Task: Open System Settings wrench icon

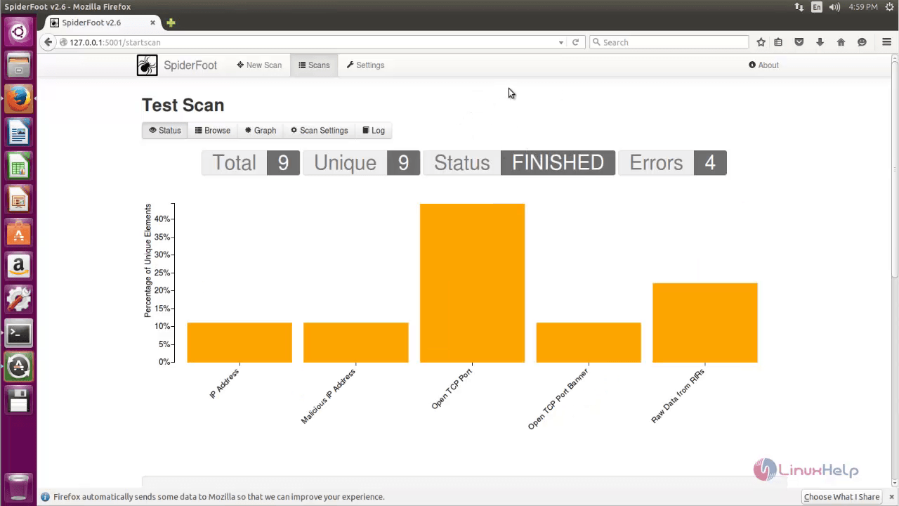Action: [x=18, y=300]
